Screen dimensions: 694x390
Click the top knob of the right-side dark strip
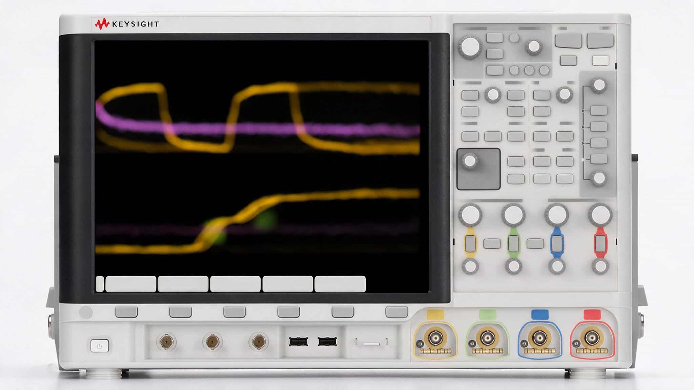pos(598,85)
